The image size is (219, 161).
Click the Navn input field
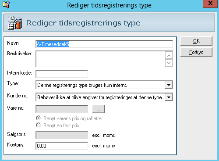[x=104, y=44]
